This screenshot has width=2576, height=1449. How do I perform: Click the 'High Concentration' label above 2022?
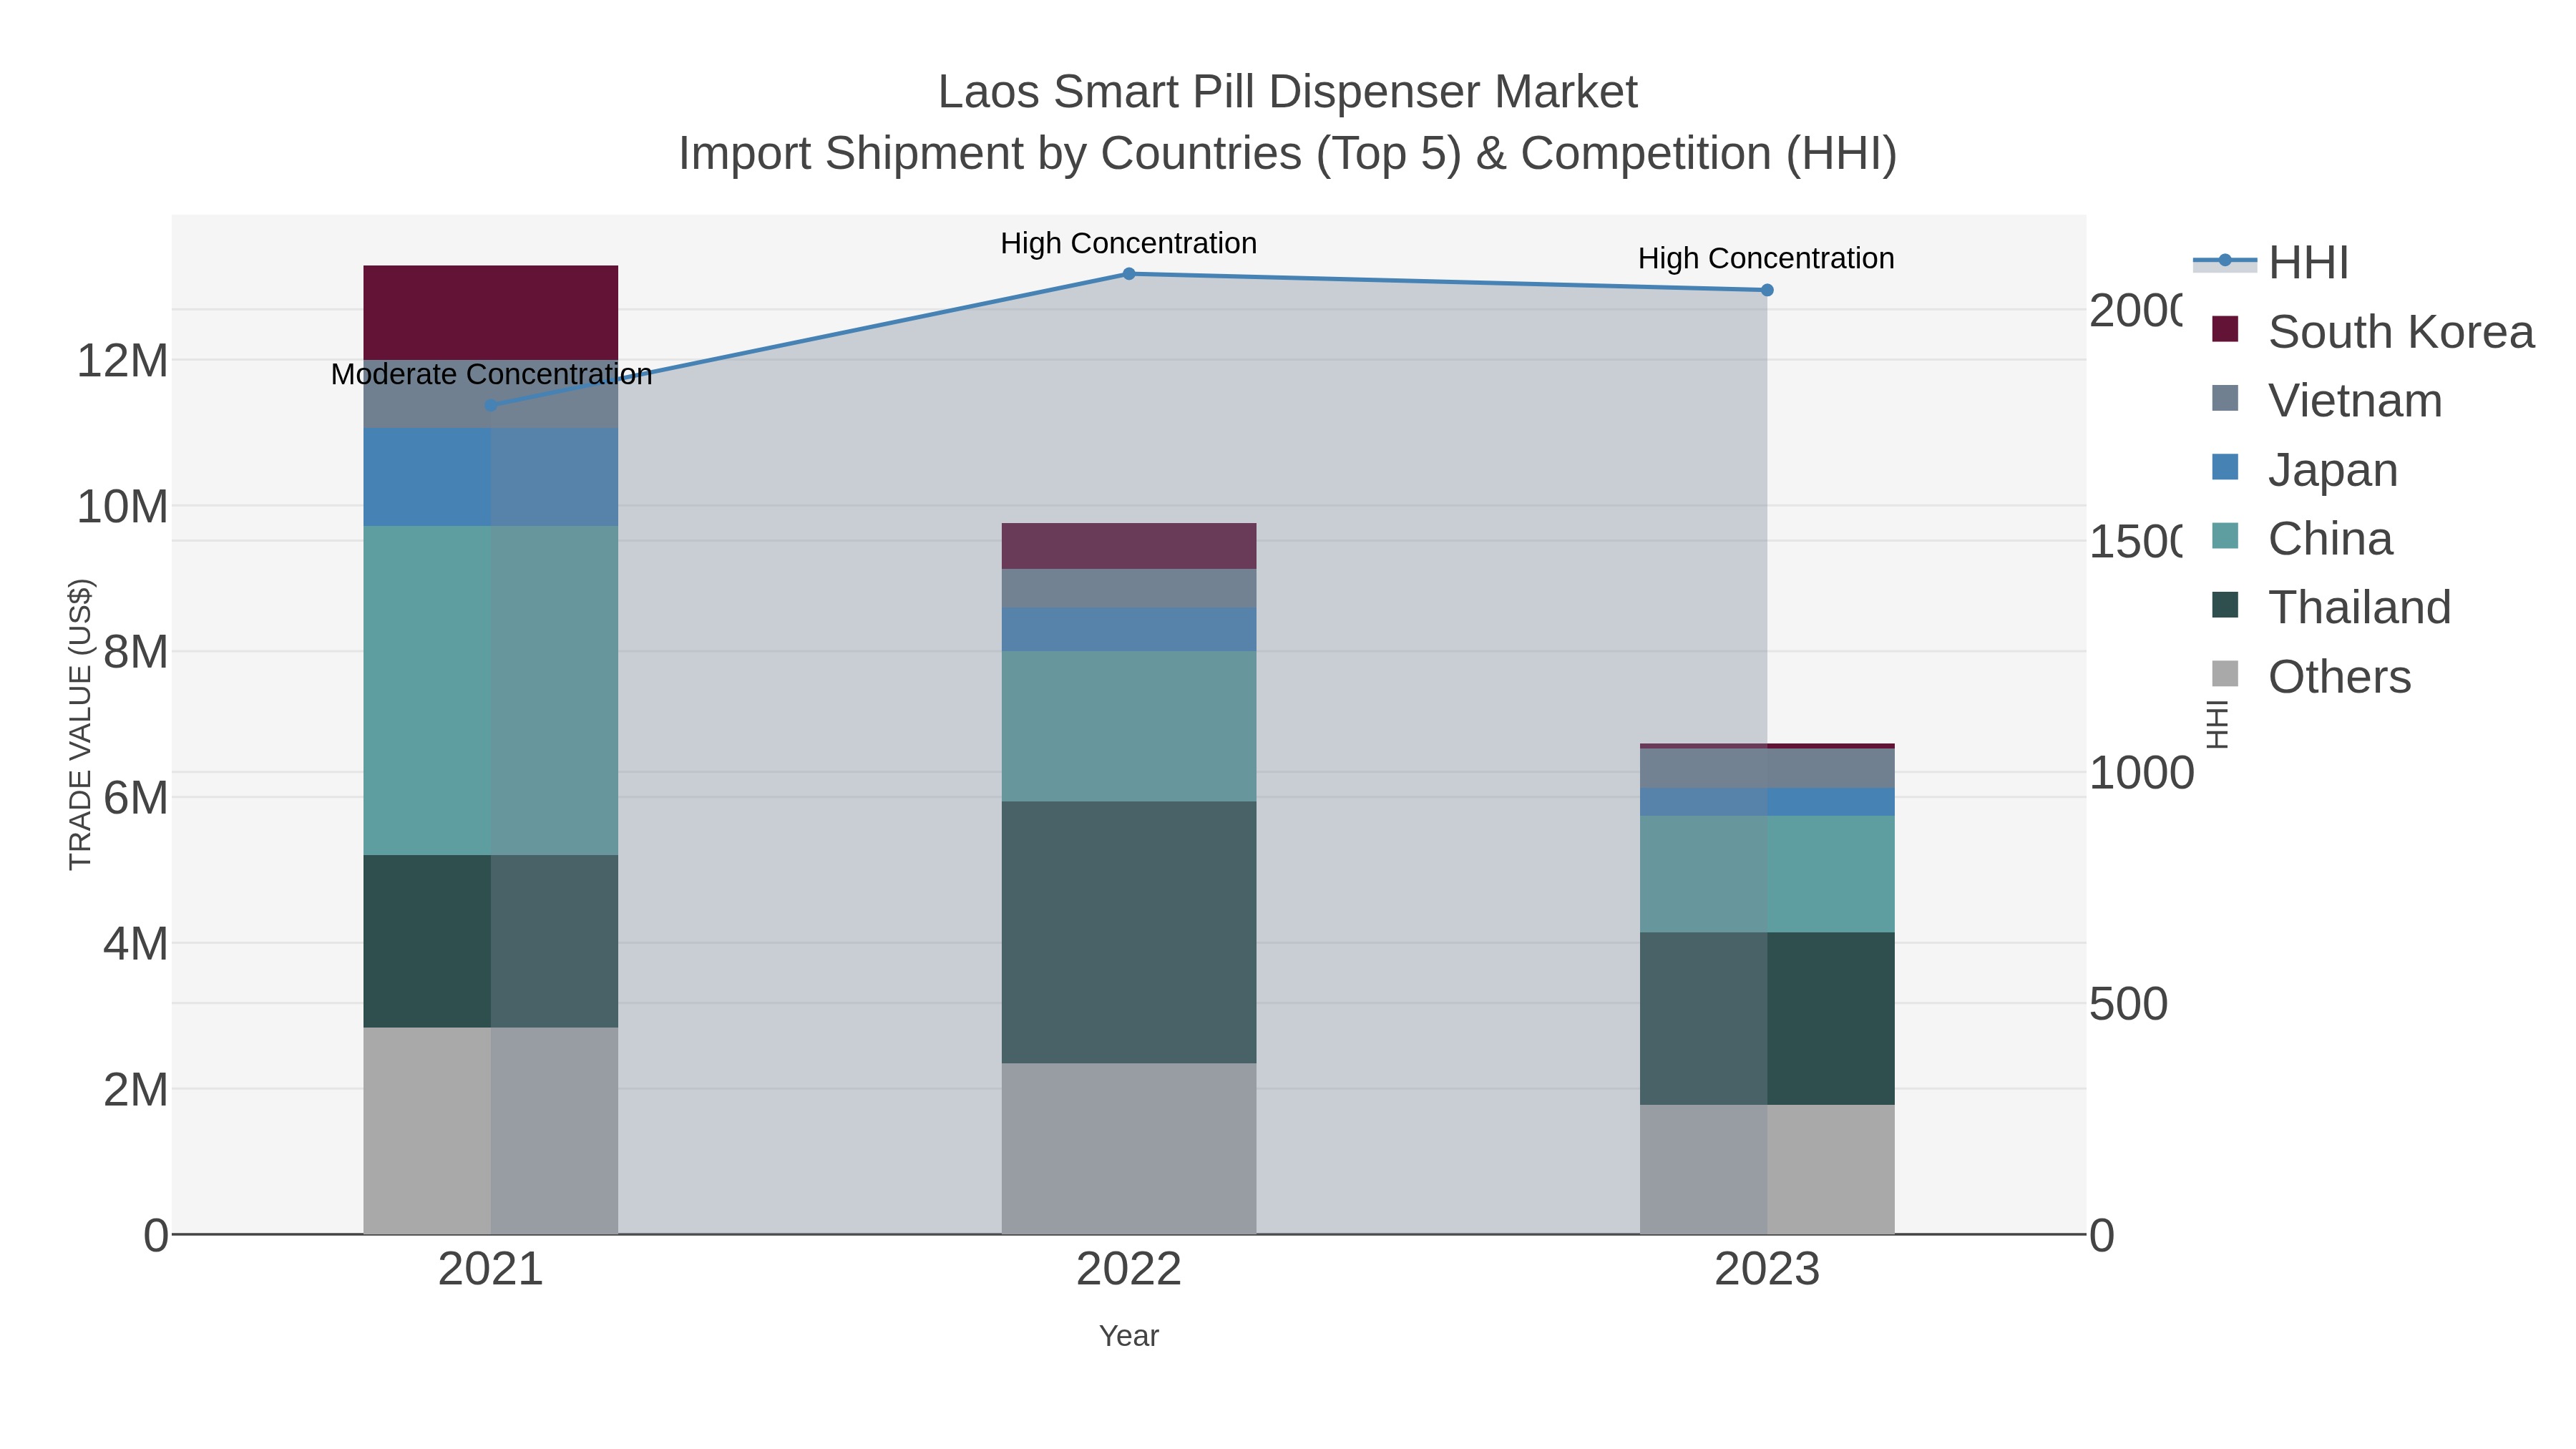[1129, 244]
